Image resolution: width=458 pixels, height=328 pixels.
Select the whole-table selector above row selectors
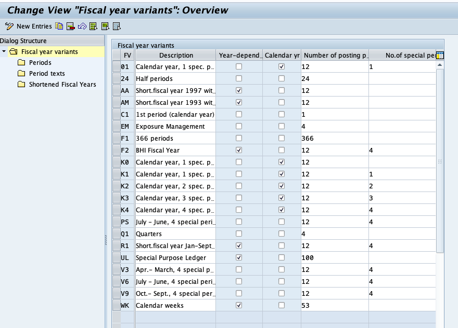coord(116,55)
